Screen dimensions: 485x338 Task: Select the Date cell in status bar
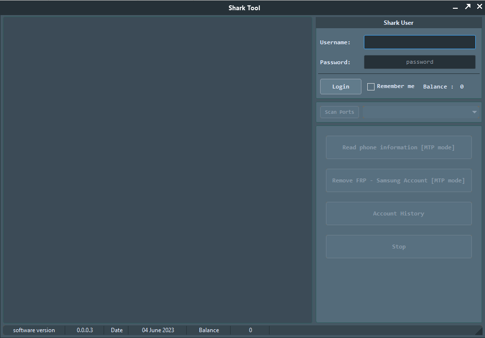[116, 330]
